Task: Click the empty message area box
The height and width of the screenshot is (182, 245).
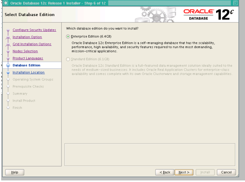Action: coord(150,155)
